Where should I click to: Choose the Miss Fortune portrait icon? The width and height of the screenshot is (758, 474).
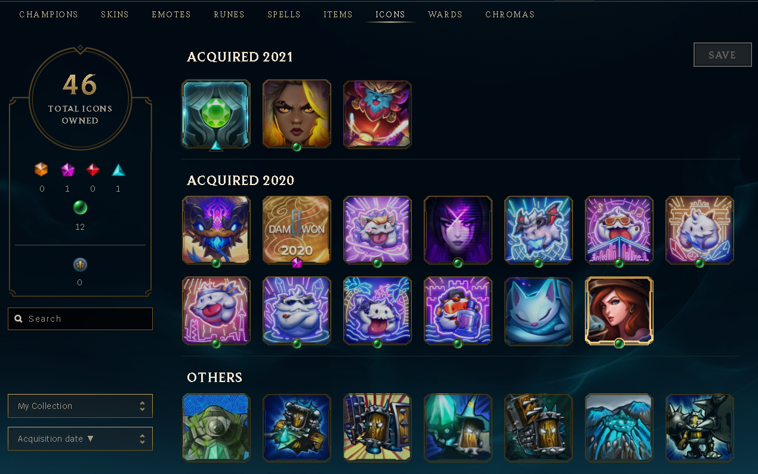[619, 310]
